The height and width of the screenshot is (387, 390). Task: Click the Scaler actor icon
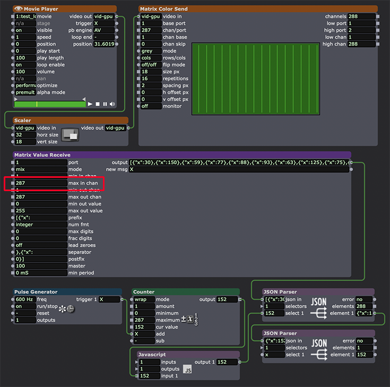pos(70,135)
